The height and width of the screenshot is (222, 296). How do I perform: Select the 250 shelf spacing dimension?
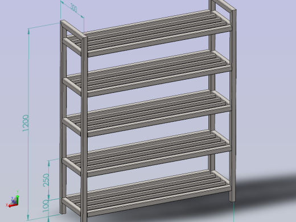[46, 180]
